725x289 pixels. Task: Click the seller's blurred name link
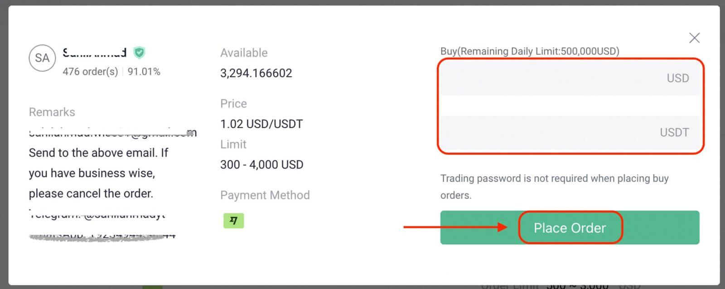click(x=94, y=53)
